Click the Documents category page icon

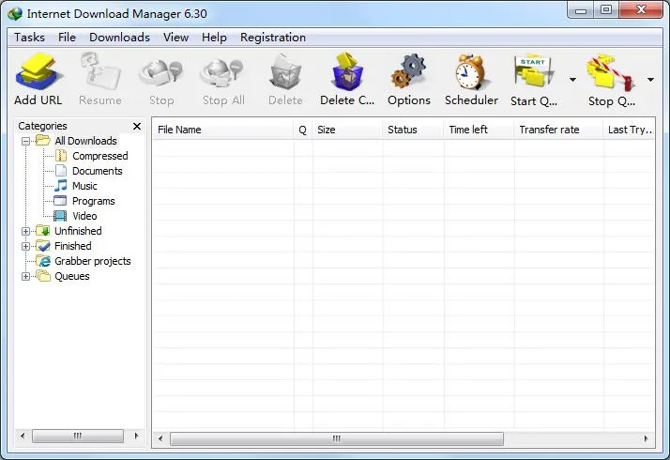61,171
